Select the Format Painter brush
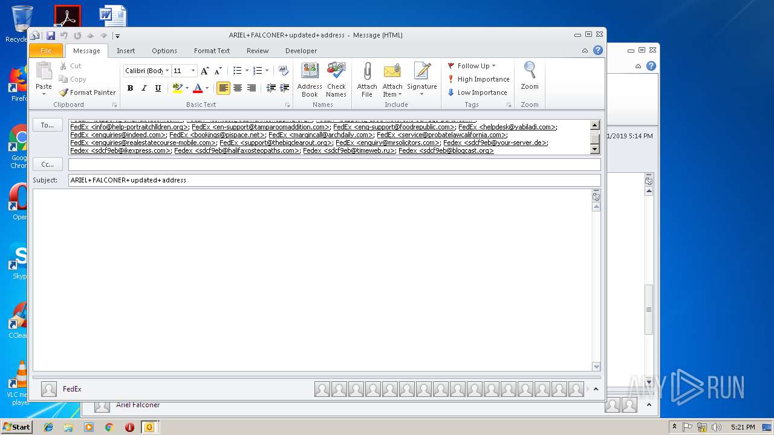Screen dimensions: 774x435 pyautogui.click(x=87, y=92)
